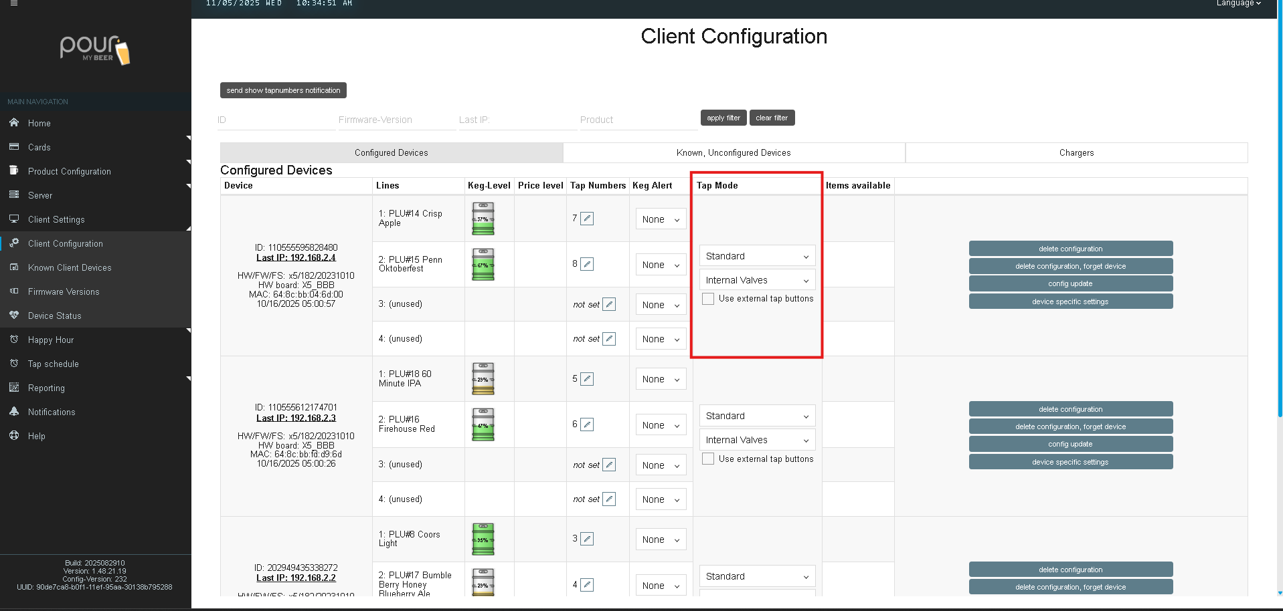Click the edit pencil icon for tap number 5
This screenshot has height=611, width=1283.
[x=587, y=379]
